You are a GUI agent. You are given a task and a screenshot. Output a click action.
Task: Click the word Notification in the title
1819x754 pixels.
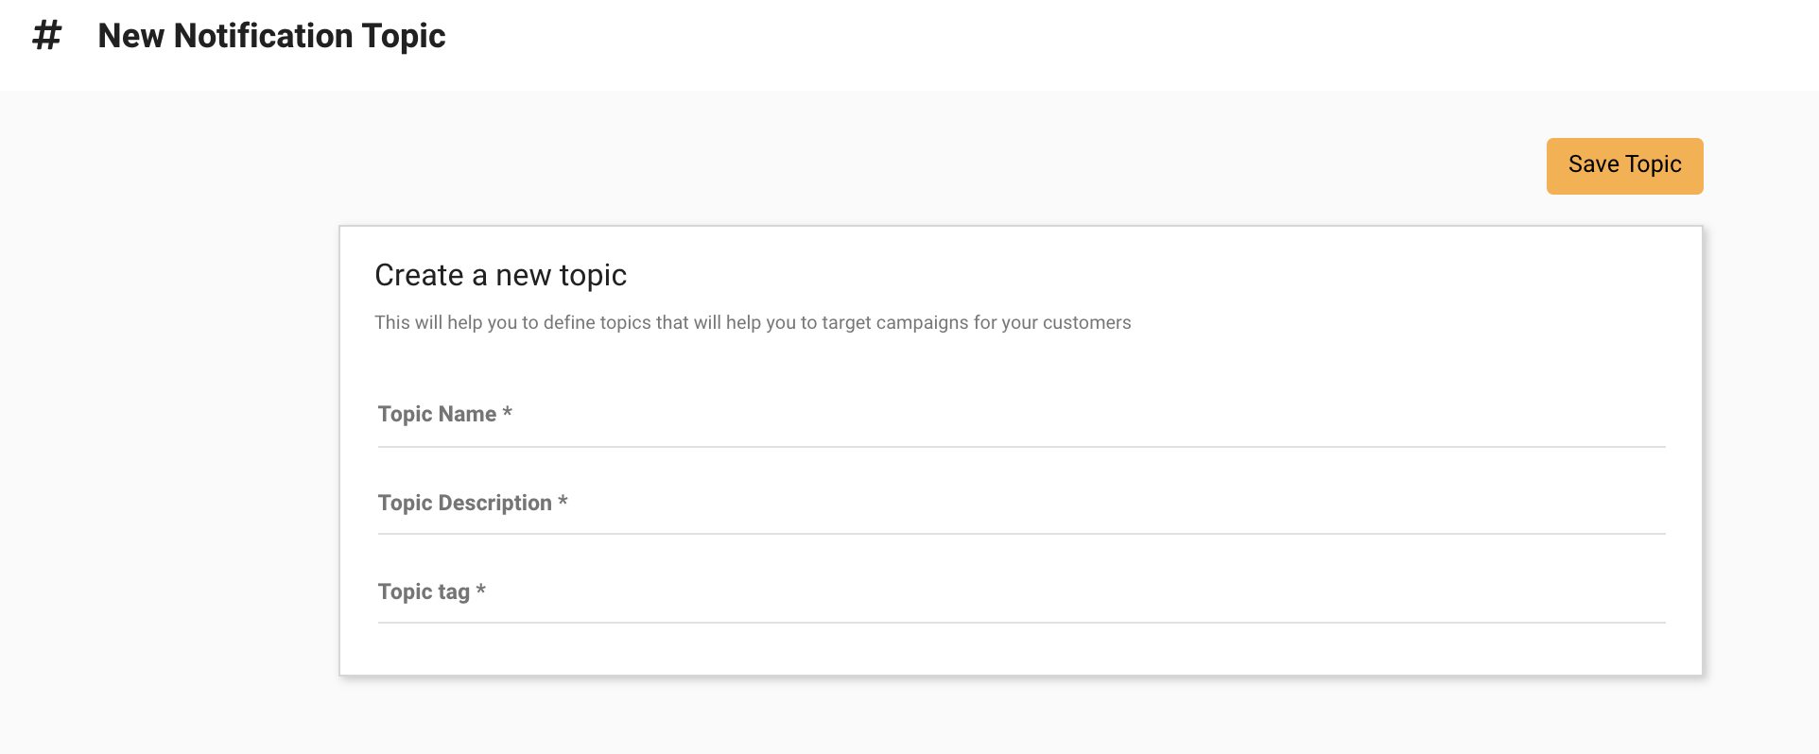(x=263, y=36)
